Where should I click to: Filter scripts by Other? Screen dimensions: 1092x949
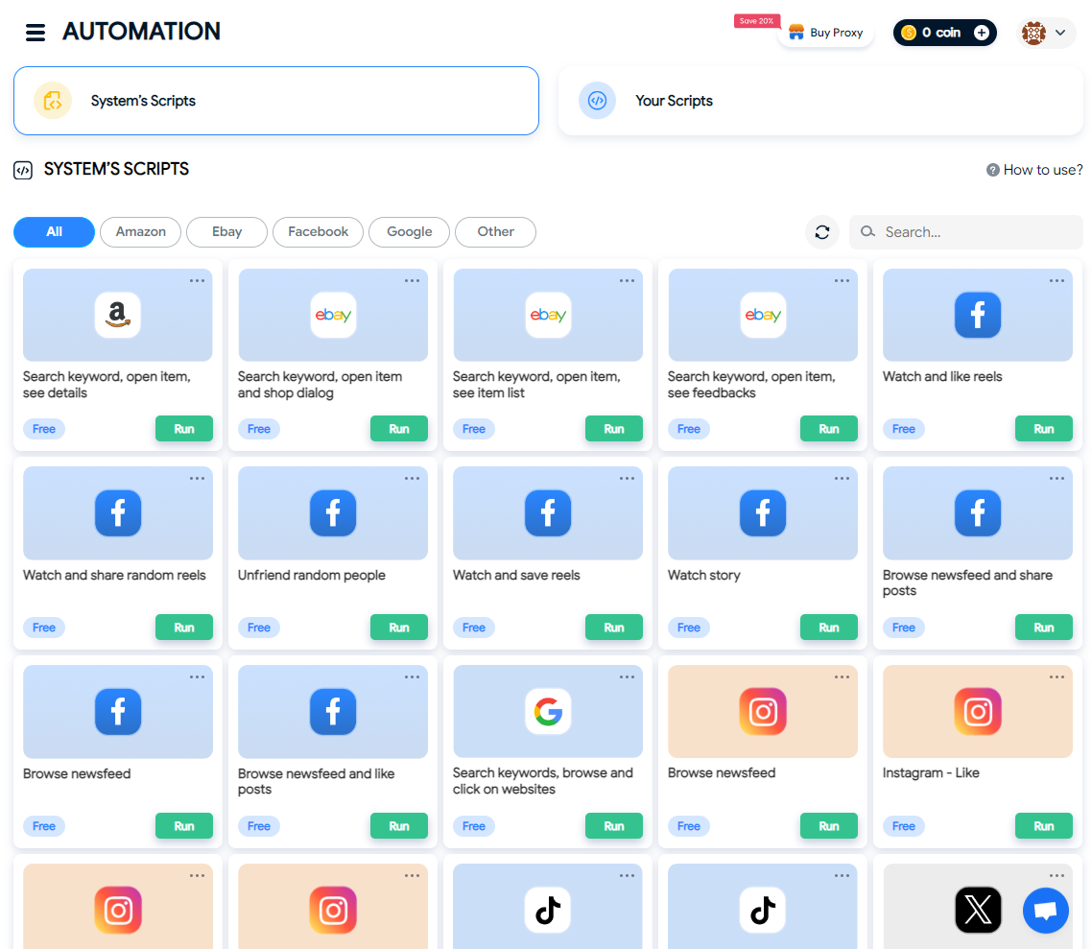[x=495, y=232]
